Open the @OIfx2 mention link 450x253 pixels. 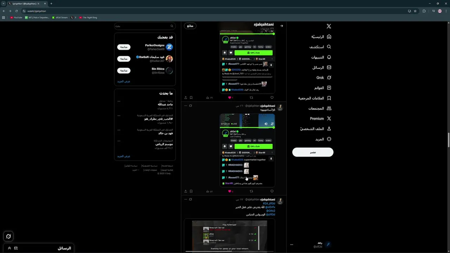(x=271, y=211)
